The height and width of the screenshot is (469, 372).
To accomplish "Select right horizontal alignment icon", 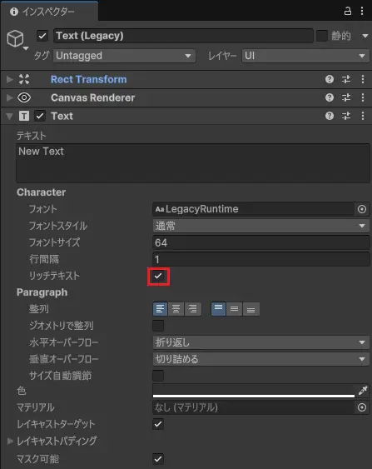I will click(193, 309).
